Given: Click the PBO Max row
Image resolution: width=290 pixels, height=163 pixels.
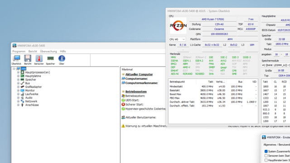Looking at the screenshot, I should tap(213, 98).
